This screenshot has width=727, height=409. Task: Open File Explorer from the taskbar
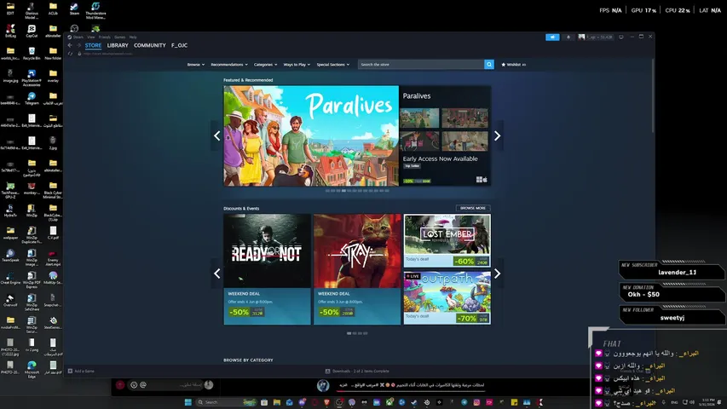[277, 402]
